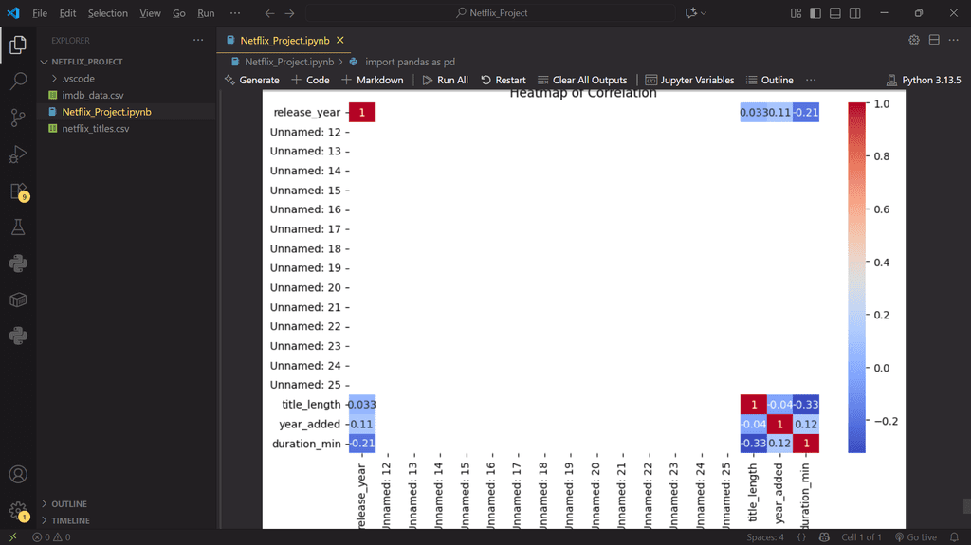This screenshot has width=971, height=545.
Task: Show more menu bar items ellipsis
Action: click(x=235, y=13)
